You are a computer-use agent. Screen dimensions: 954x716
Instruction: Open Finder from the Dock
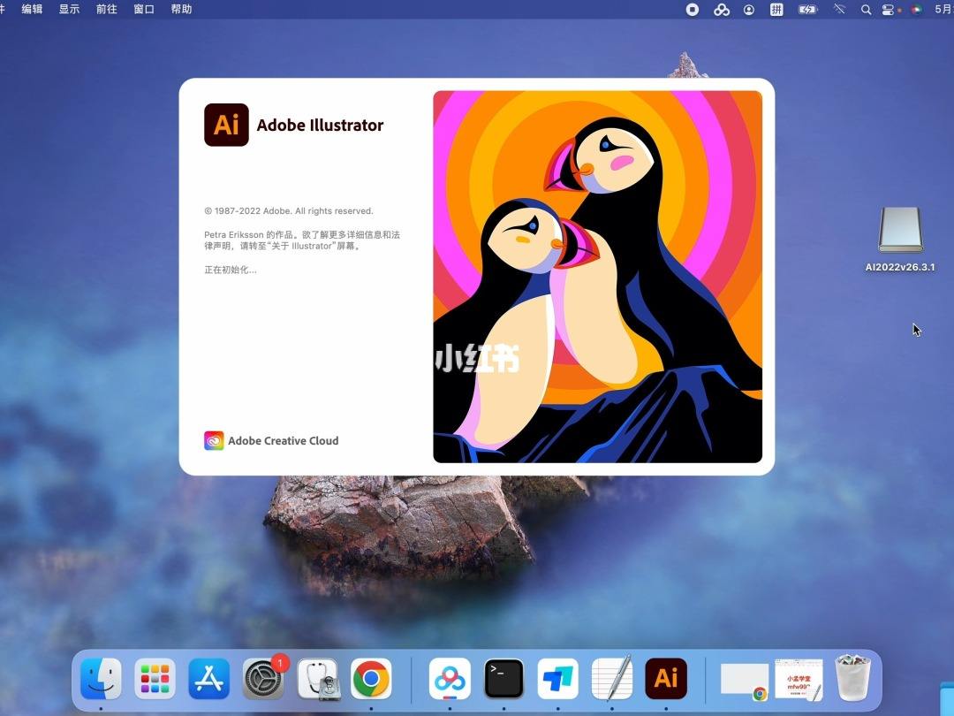101,678
